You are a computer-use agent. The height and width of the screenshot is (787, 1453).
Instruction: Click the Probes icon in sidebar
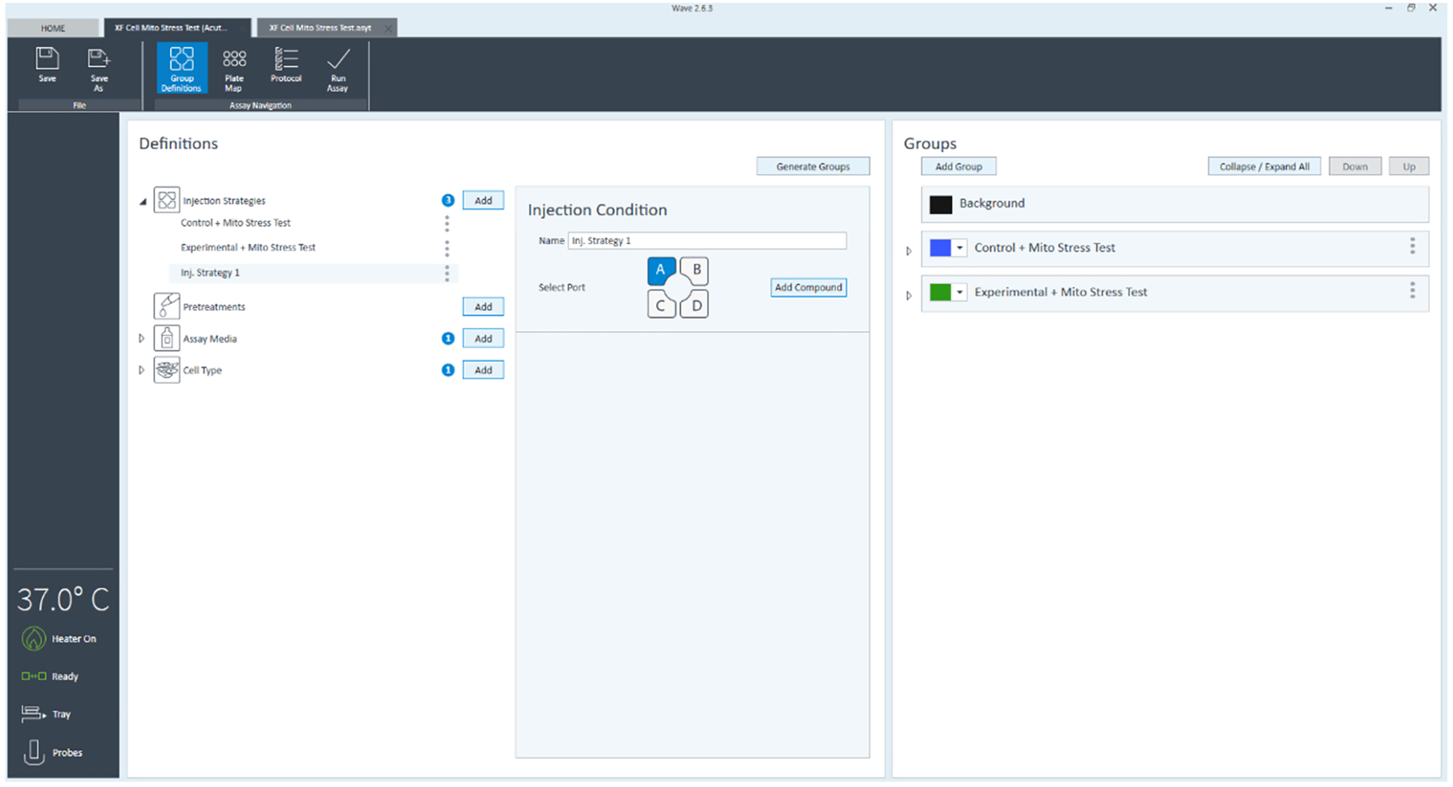pyautogui.click(x=34, y=752)
